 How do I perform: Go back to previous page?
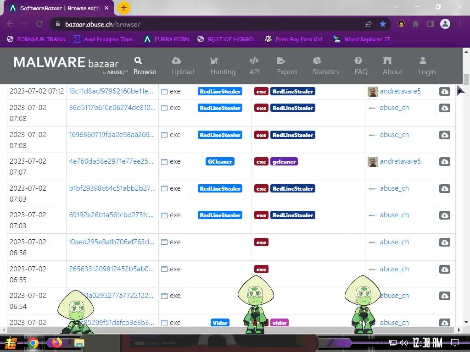(x=10, y=24)
